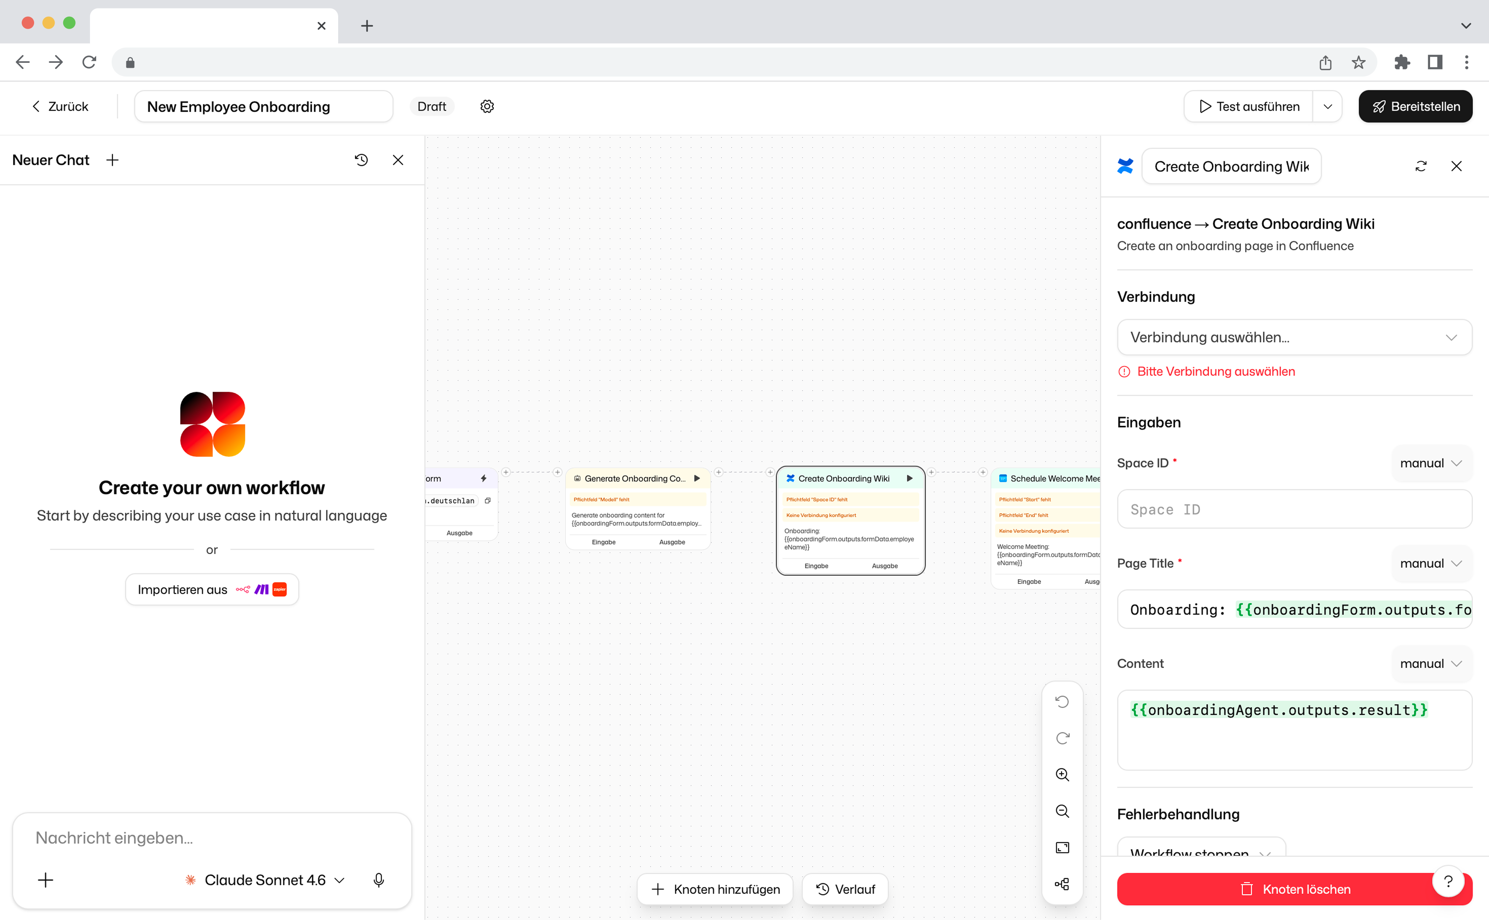The width and height of the screenshot is (1489, 920).
Task: Refresh the Create Onboarding Wiki panel
Action: [x=1421, y=166]
